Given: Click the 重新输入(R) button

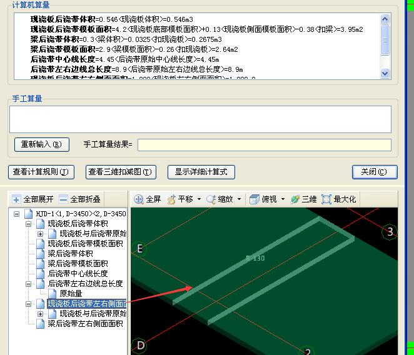Looking at the screenshot, I should [x=42, y=144].
